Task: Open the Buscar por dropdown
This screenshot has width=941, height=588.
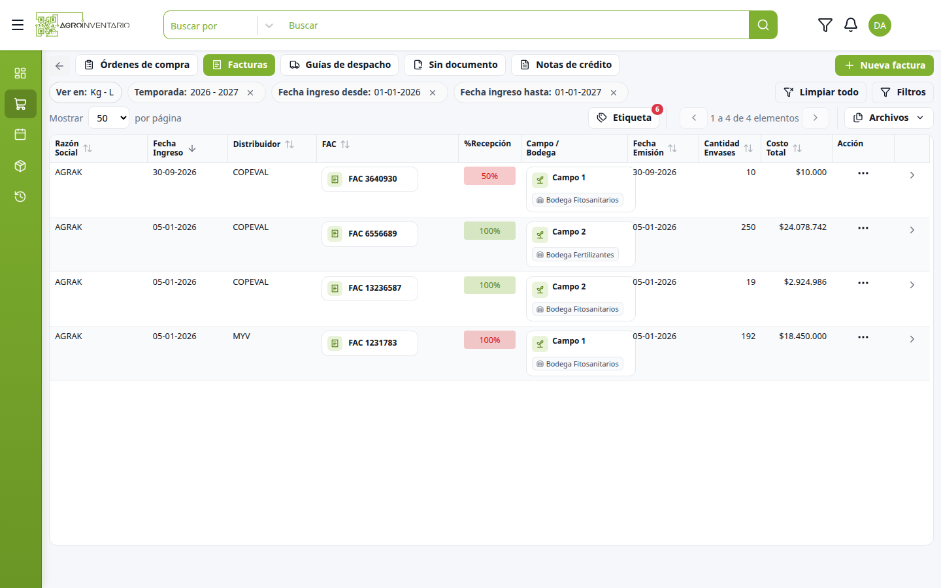Action: point(220,25)
